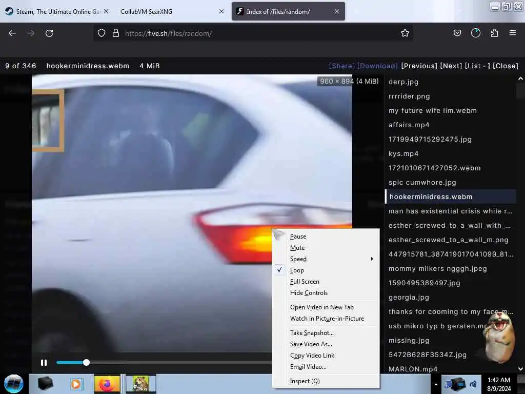Open kys.mp4 in the file list
Viewport: 525px width, 394px height.
[x=403, y=154]
